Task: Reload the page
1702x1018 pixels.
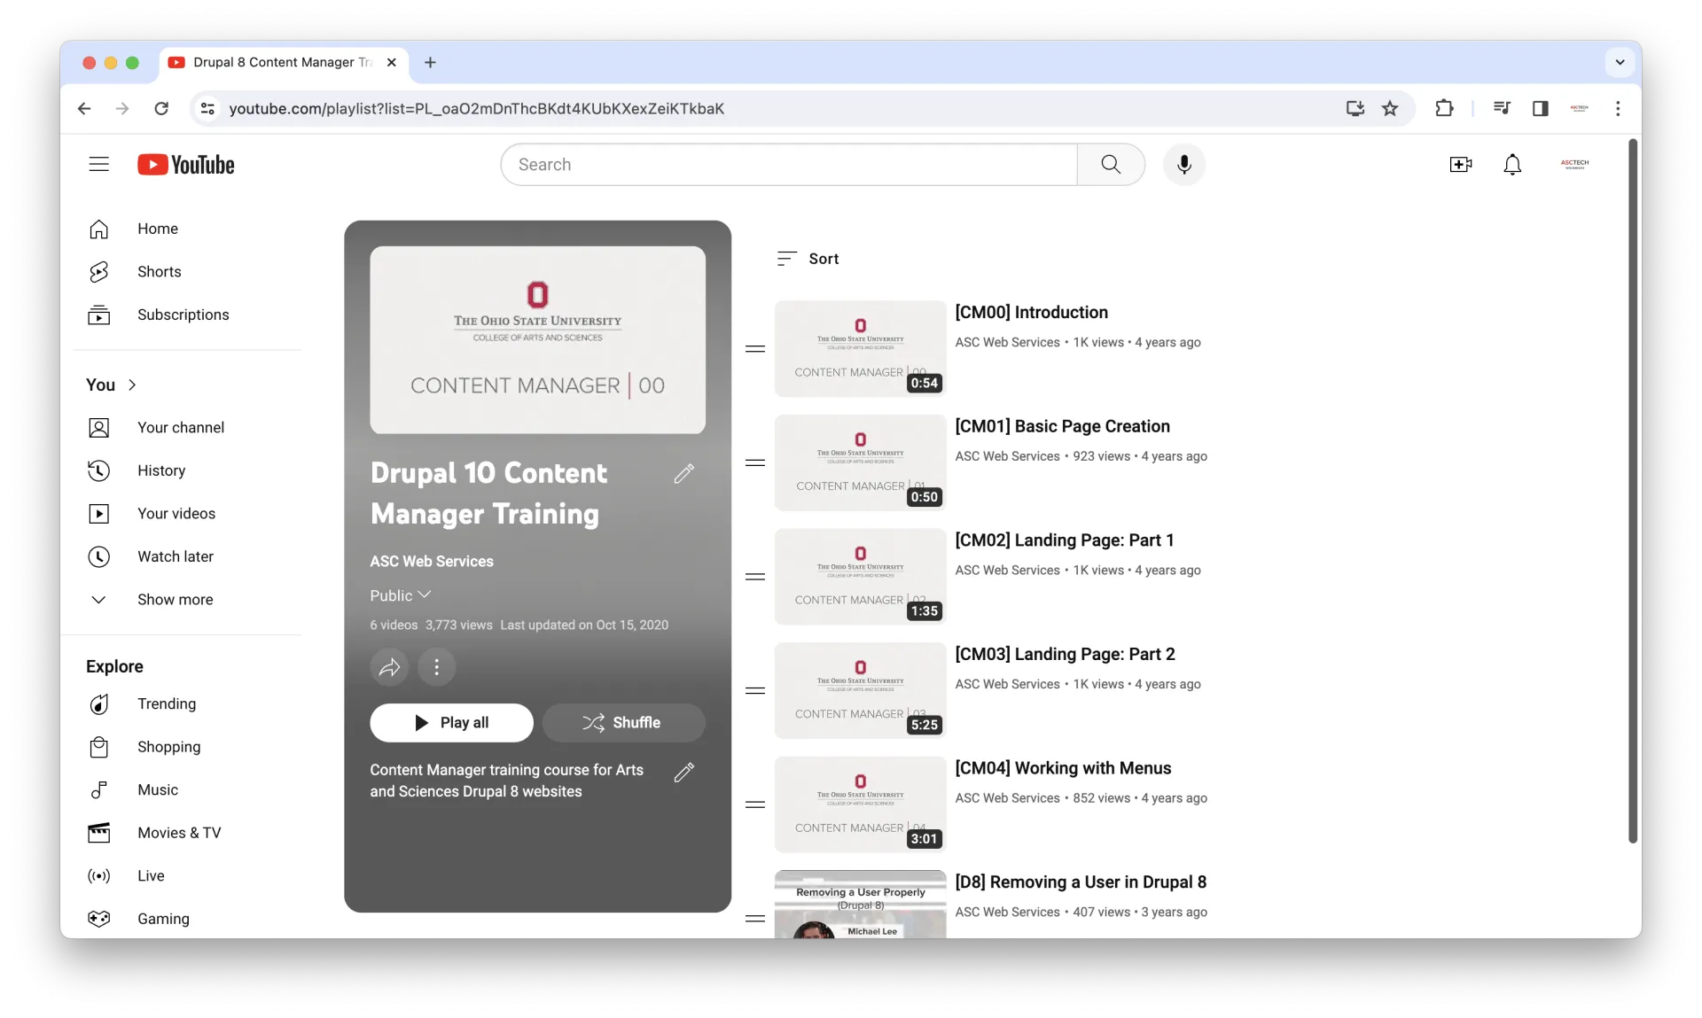Action: click(161, 108)
